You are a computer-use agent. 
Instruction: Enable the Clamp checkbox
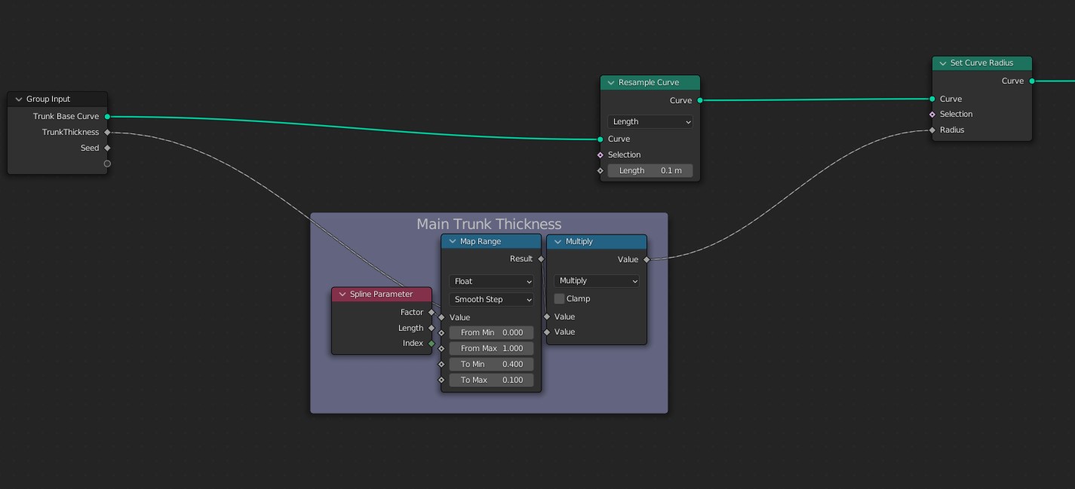pyautogui.click(x=559, y=299)
